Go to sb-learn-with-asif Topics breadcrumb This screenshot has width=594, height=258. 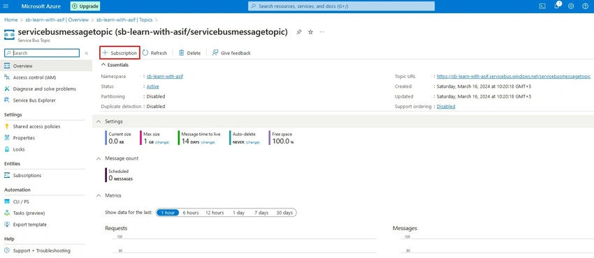(124, 20)
